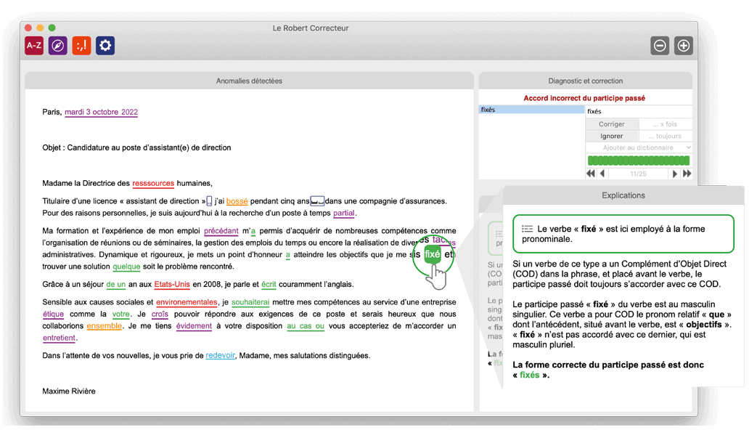Click the blue word 'redevoir'
749x430 pixels.
pos(220,356)
